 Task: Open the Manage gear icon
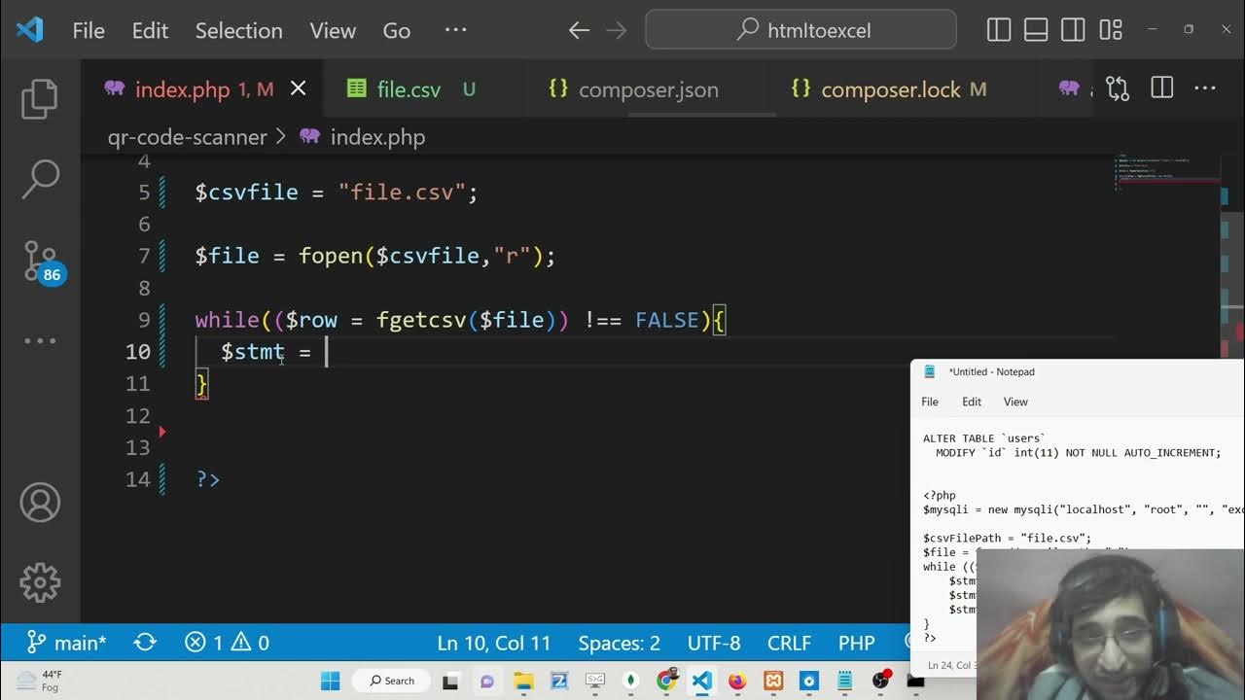click(x=40, y=581)
